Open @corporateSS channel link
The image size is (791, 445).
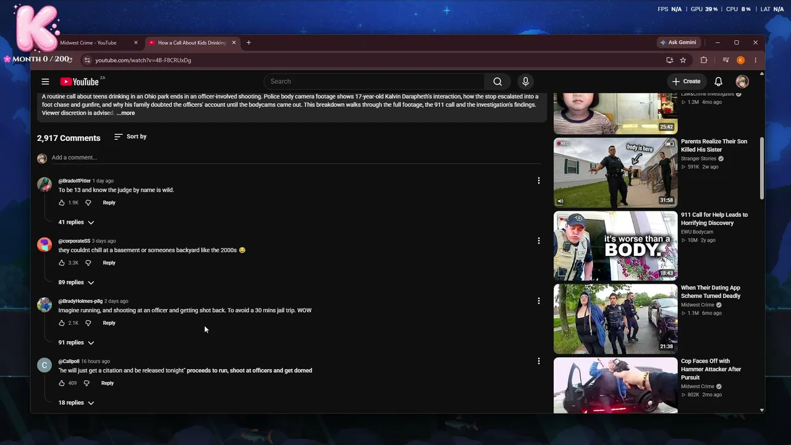point(74,241)
